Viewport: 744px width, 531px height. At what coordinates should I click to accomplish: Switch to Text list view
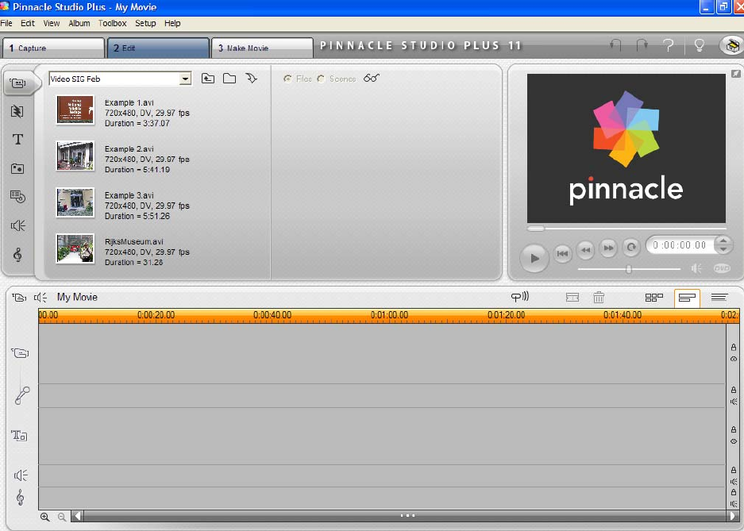pos(719,298)
